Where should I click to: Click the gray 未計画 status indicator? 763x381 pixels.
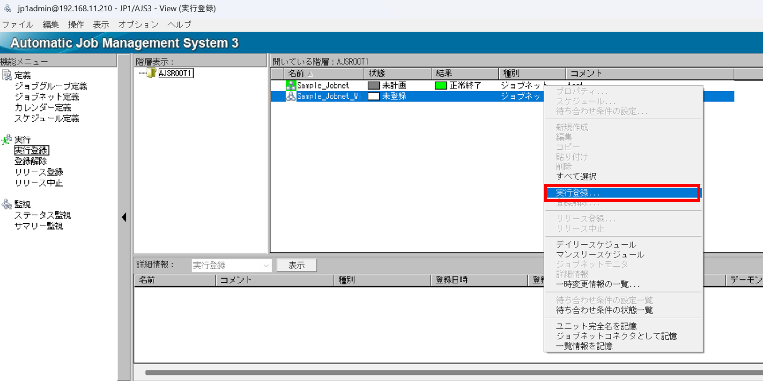(x=373, y=86)
